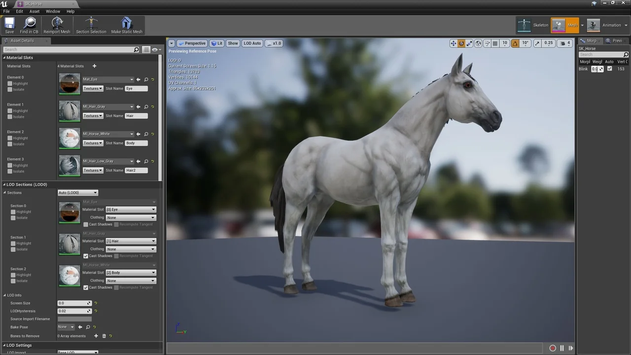This screenshot has height=355, width=631.
Task: Toggle Cast Shadows for Section 1
Action: tap(86, 256)
